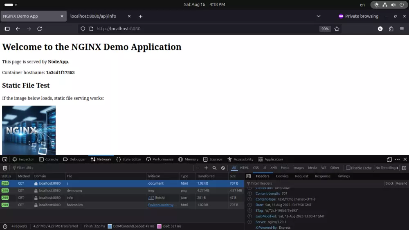Bookmark this page with star icon
The height and width of the screenshot is (230, 409).
[x=337, y=29]
